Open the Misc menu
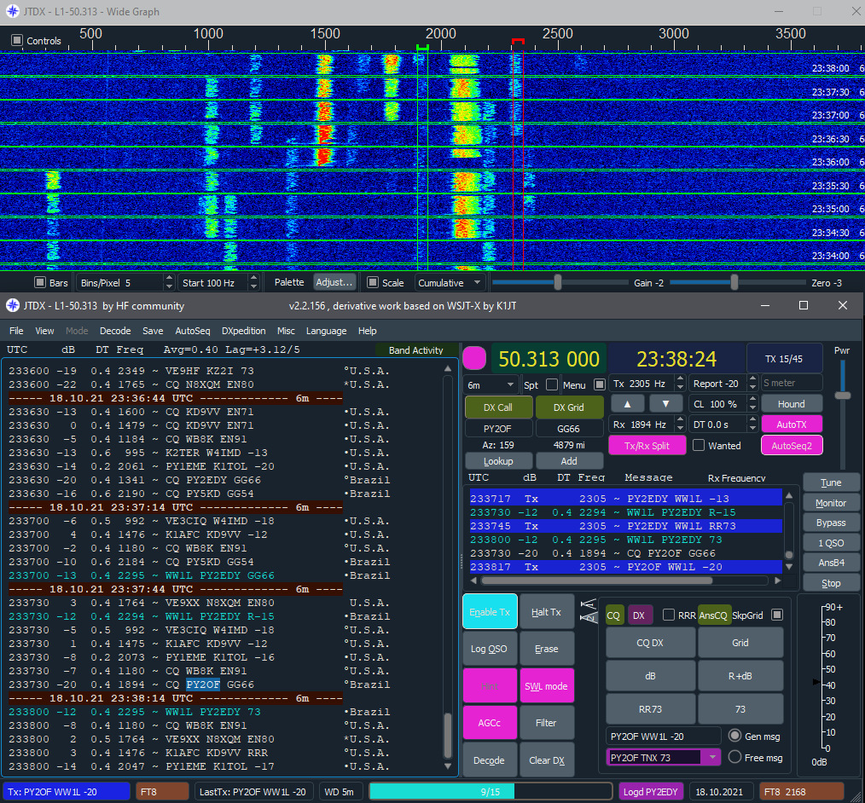Image resolution: width=865 pixels, height=803 pixels. 286,331
